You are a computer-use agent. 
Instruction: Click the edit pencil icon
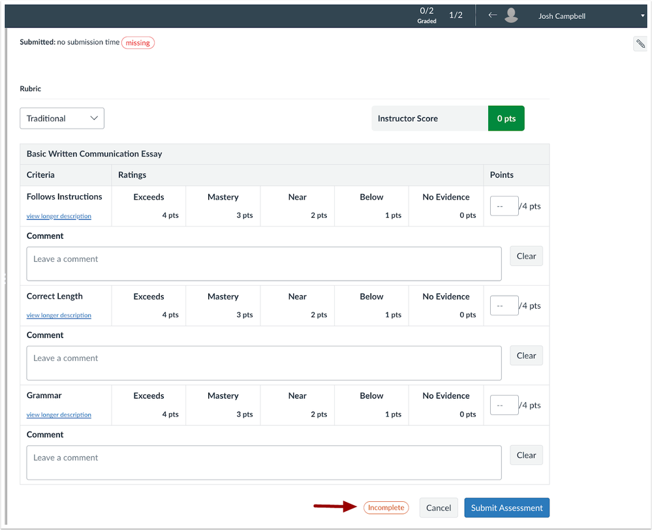(640, 44)
